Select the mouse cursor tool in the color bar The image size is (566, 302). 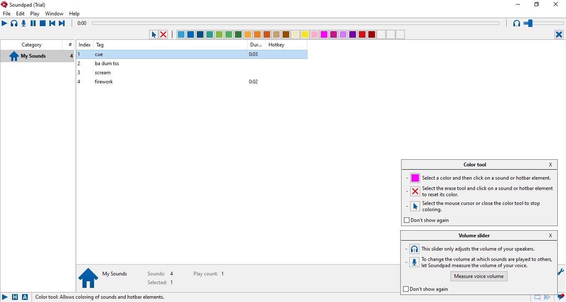tap(154, 34)
